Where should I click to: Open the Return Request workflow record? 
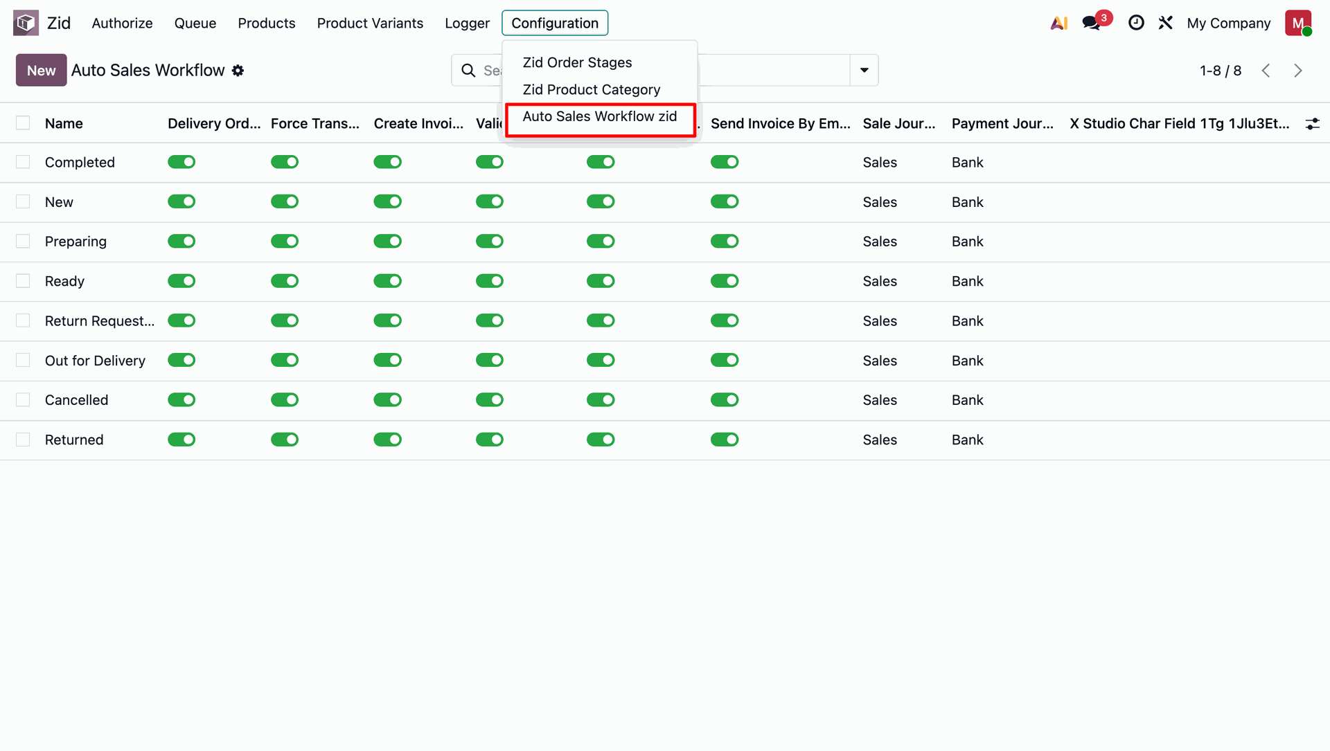[x=100, y=320]
